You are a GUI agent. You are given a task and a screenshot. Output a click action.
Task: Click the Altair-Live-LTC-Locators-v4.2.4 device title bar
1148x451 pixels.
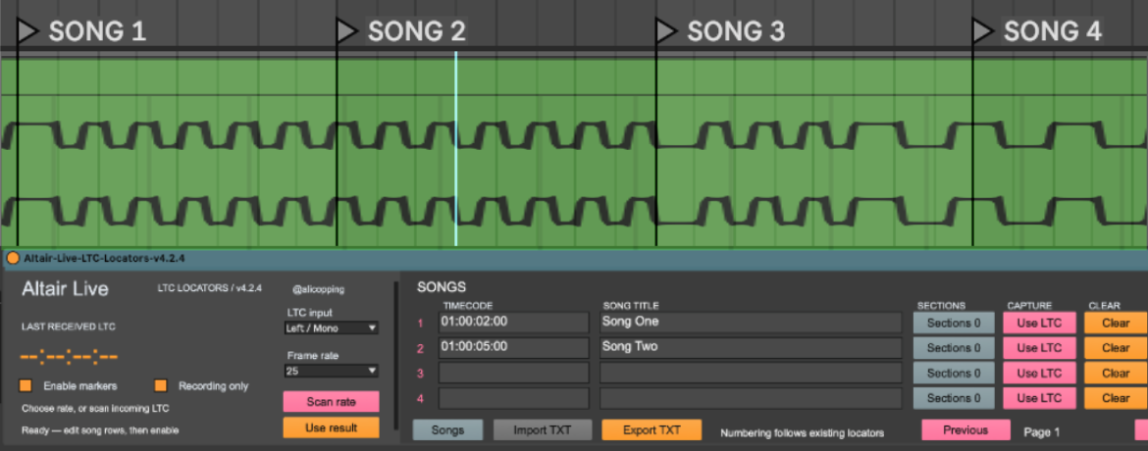574,259
